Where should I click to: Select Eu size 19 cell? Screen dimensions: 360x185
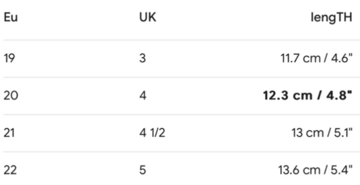pos(9,58)
